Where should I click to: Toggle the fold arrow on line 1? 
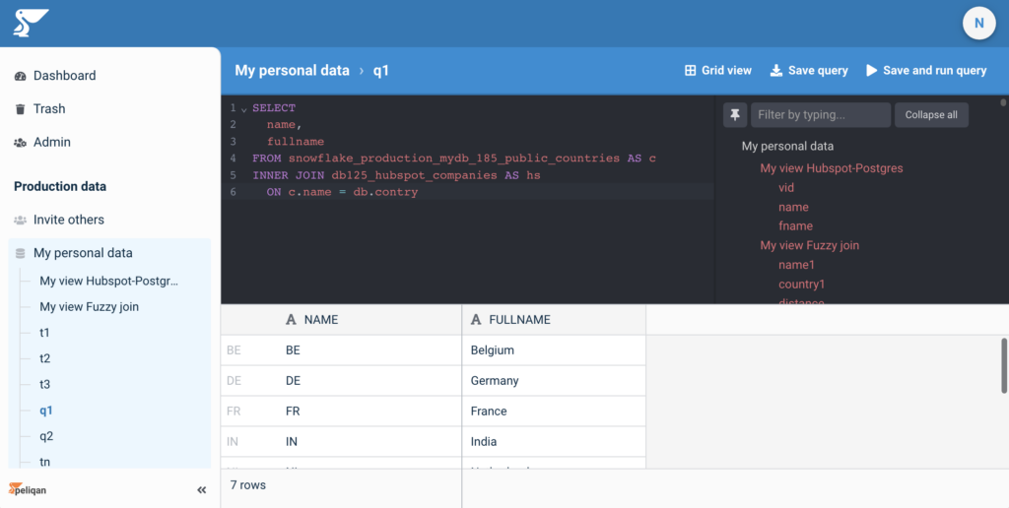coord(244,109)
